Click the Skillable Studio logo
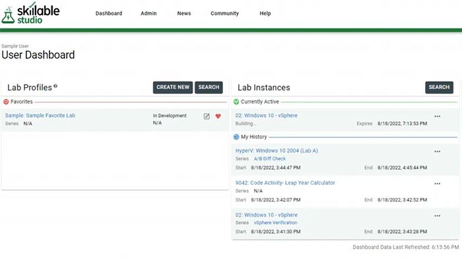The width and height of the screenshot is (462, 264). pyautogui.click(x=31, y=13)
